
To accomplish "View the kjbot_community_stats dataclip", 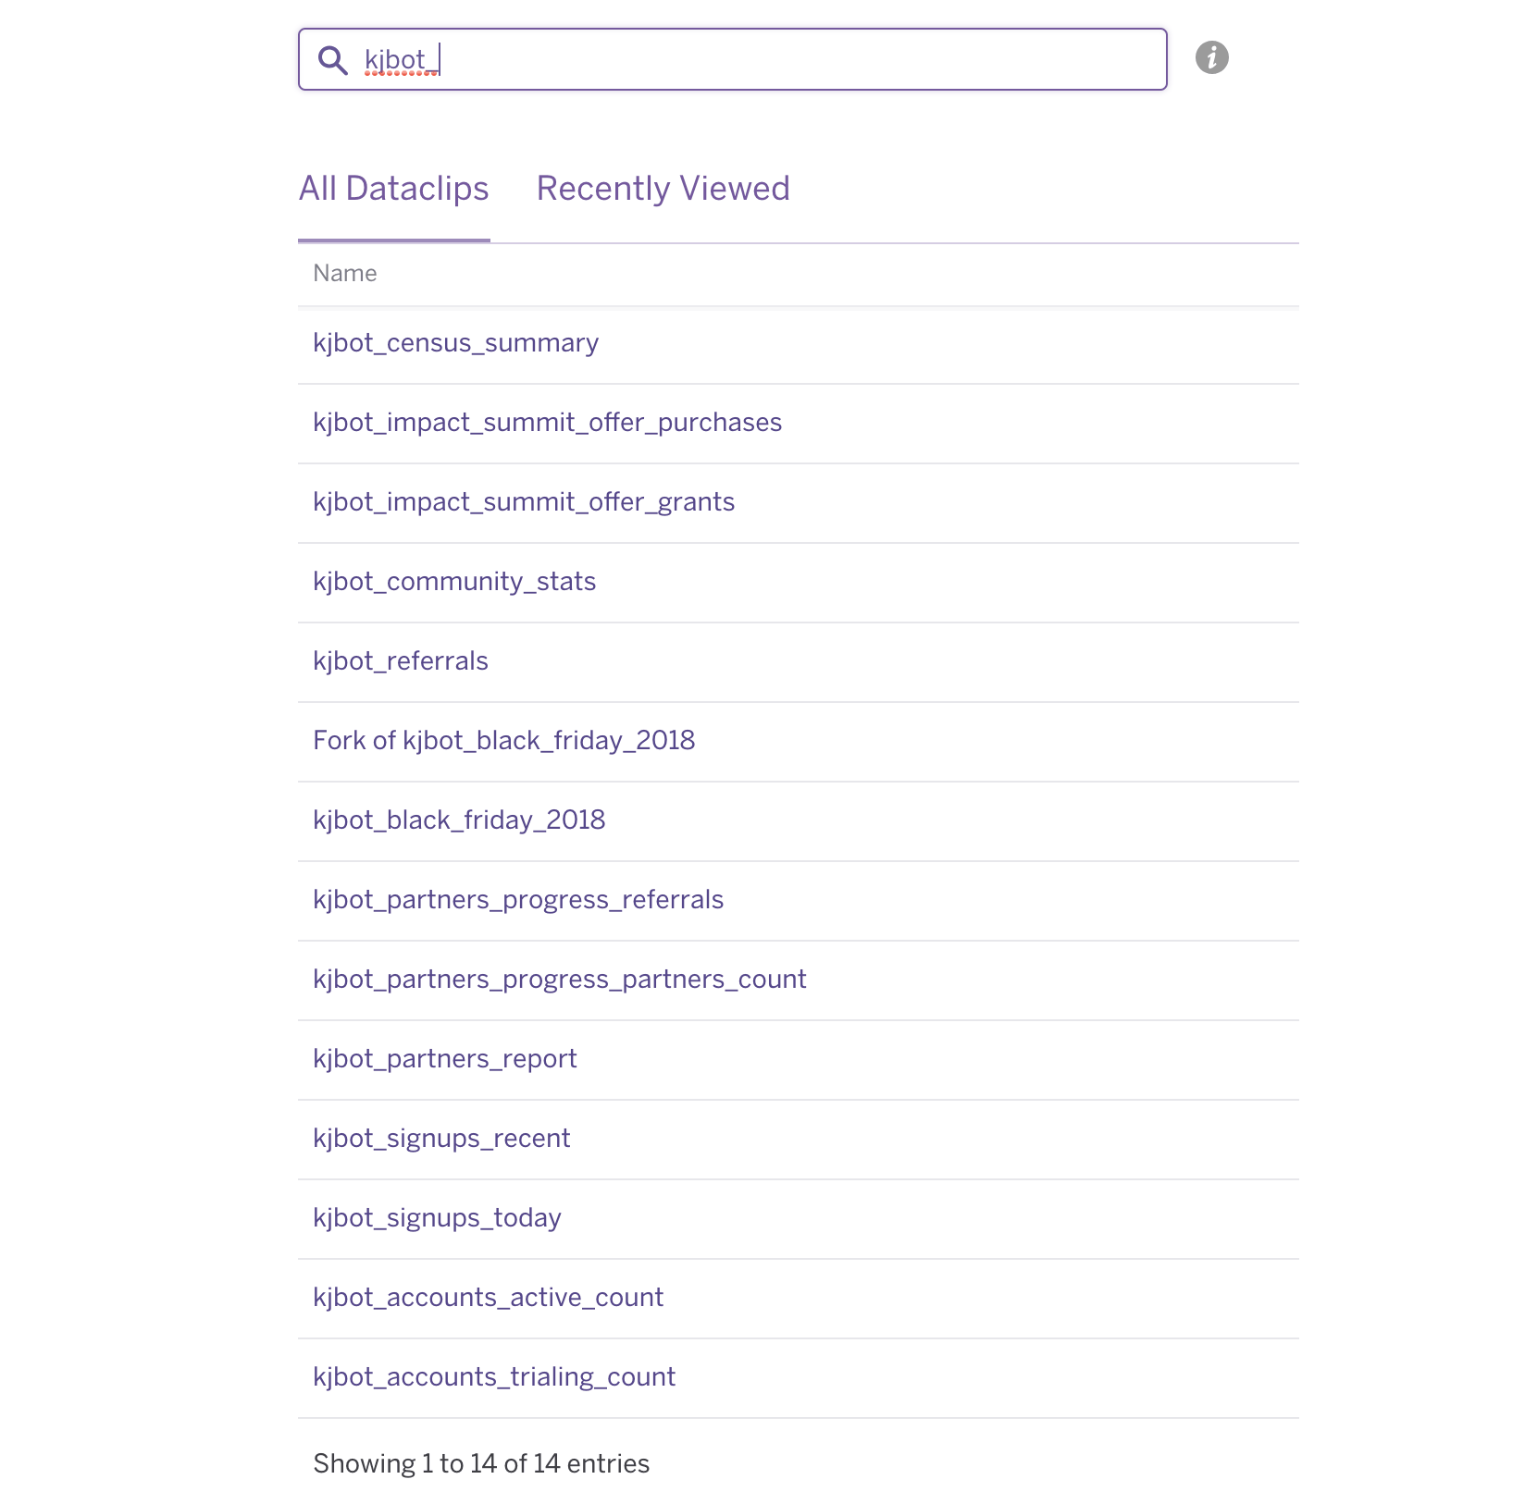I will pyautogui.click(x=453, y=582).
